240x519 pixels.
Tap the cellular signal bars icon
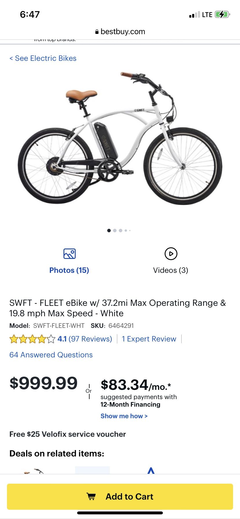click(194, 15)
